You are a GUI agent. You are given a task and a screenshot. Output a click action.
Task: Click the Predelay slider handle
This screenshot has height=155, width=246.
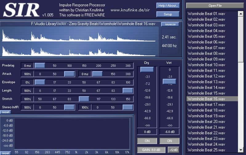tap(40, 66)
